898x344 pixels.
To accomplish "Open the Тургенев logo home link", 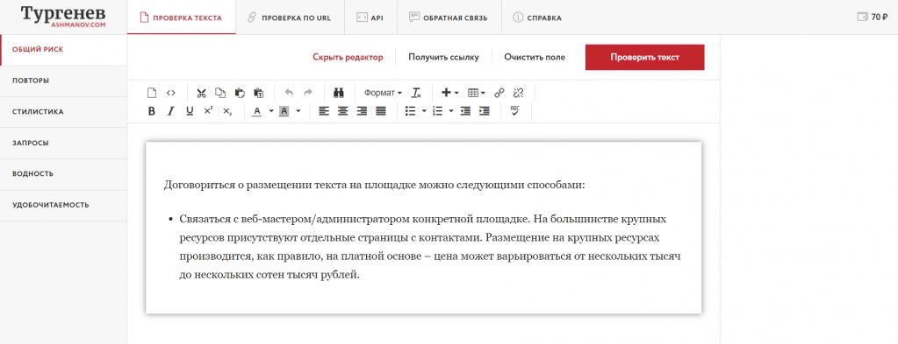I will (x=63, y=18).
